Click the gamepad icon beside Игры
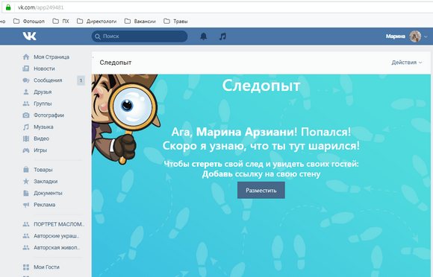The width and height of the screenshot is (433, 277). coord(26,150)
